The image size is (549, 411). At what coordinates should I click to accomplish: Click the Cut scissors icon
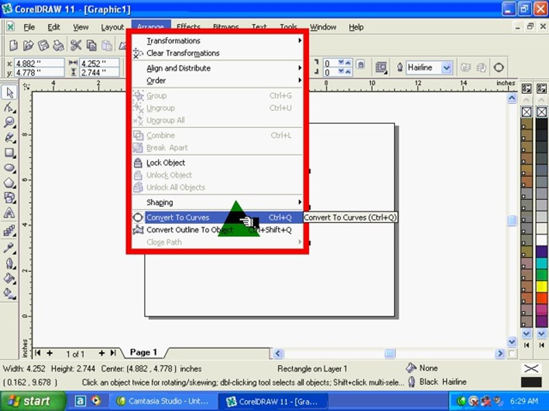[75, 46]
